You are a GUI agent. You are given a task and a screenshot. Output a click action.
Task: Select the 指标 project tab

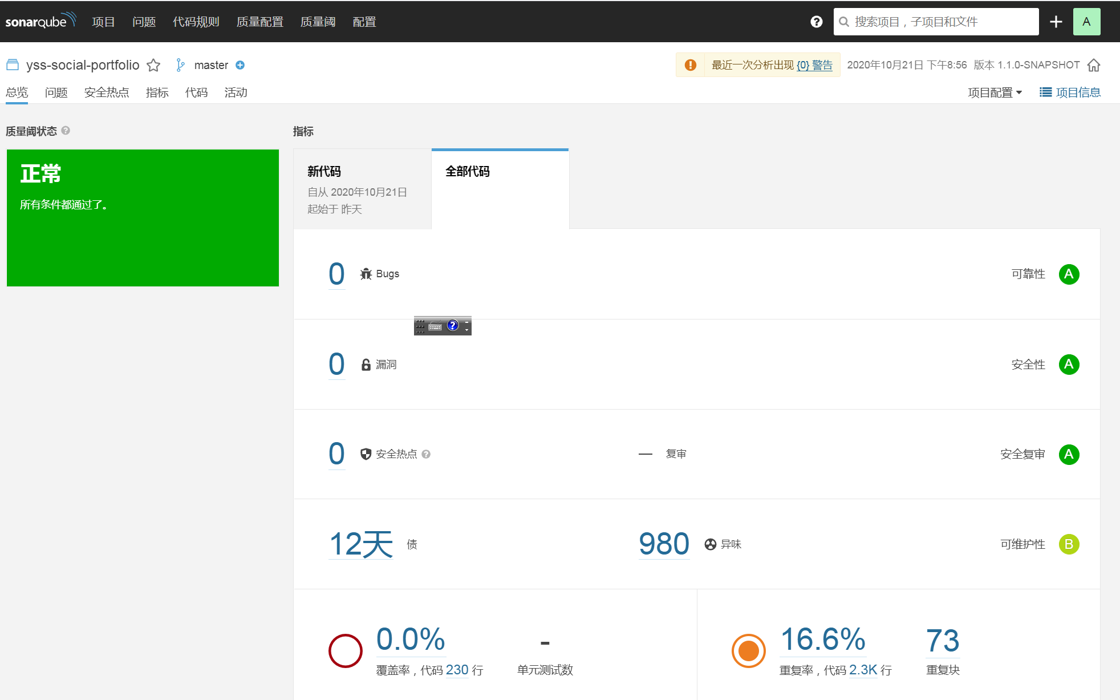point(157,92)
